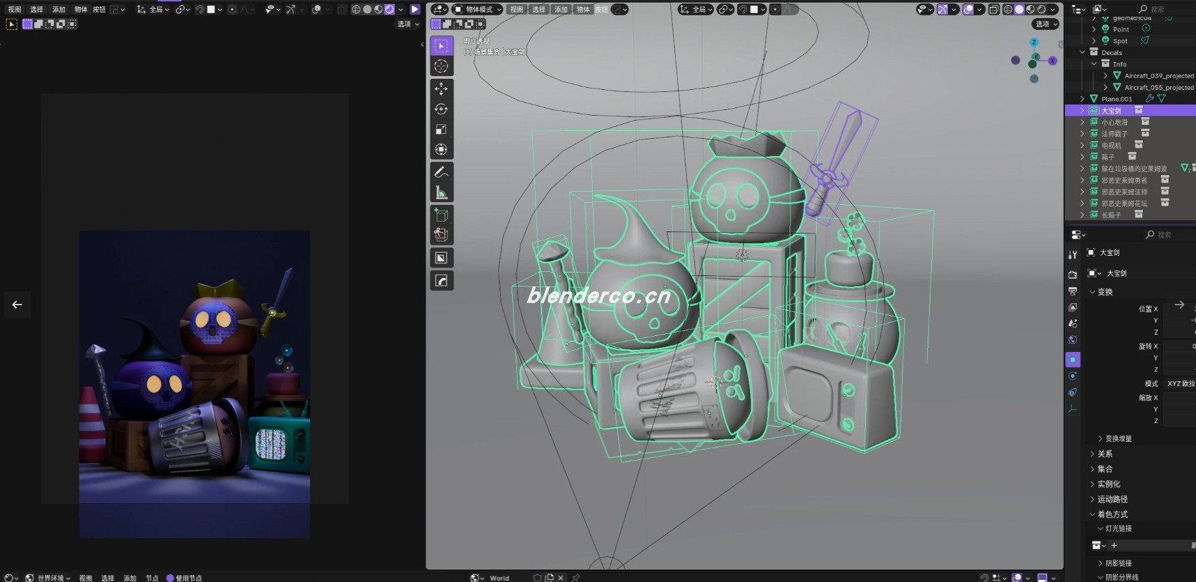
Task: Open the viewport 添加 menu
Action: pos(561,9)
